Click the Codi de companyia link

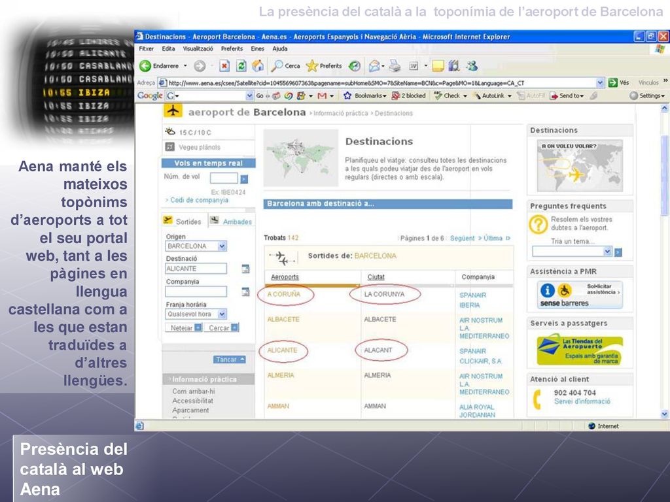(199, 200)
